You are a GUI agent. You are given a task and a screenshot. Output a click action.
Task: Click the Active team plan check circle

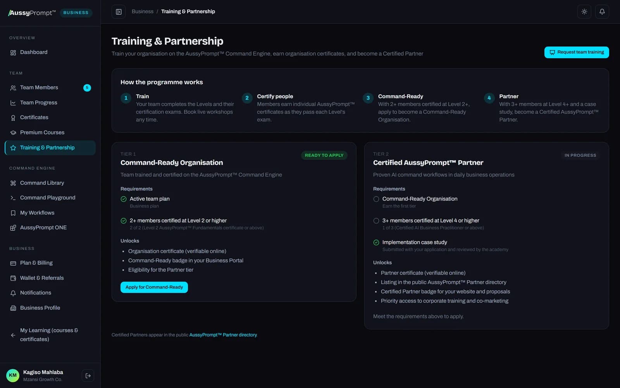click(124, 199)
